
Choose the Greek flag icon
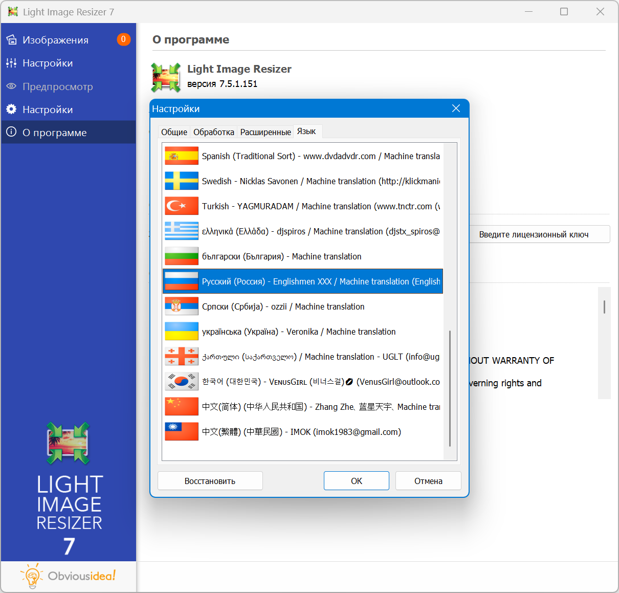[181, 231]
